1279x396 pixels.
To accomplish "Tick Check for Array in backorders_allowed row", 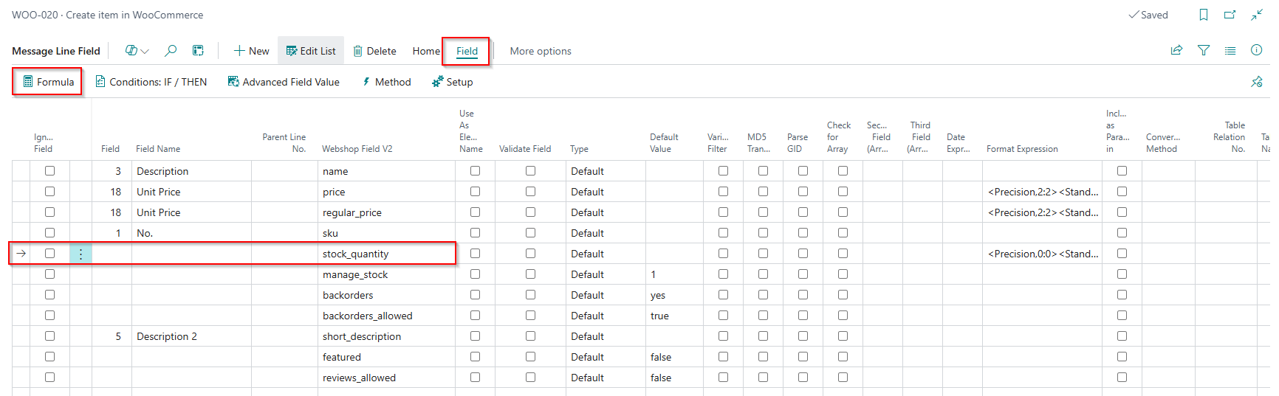I will 843,315.
